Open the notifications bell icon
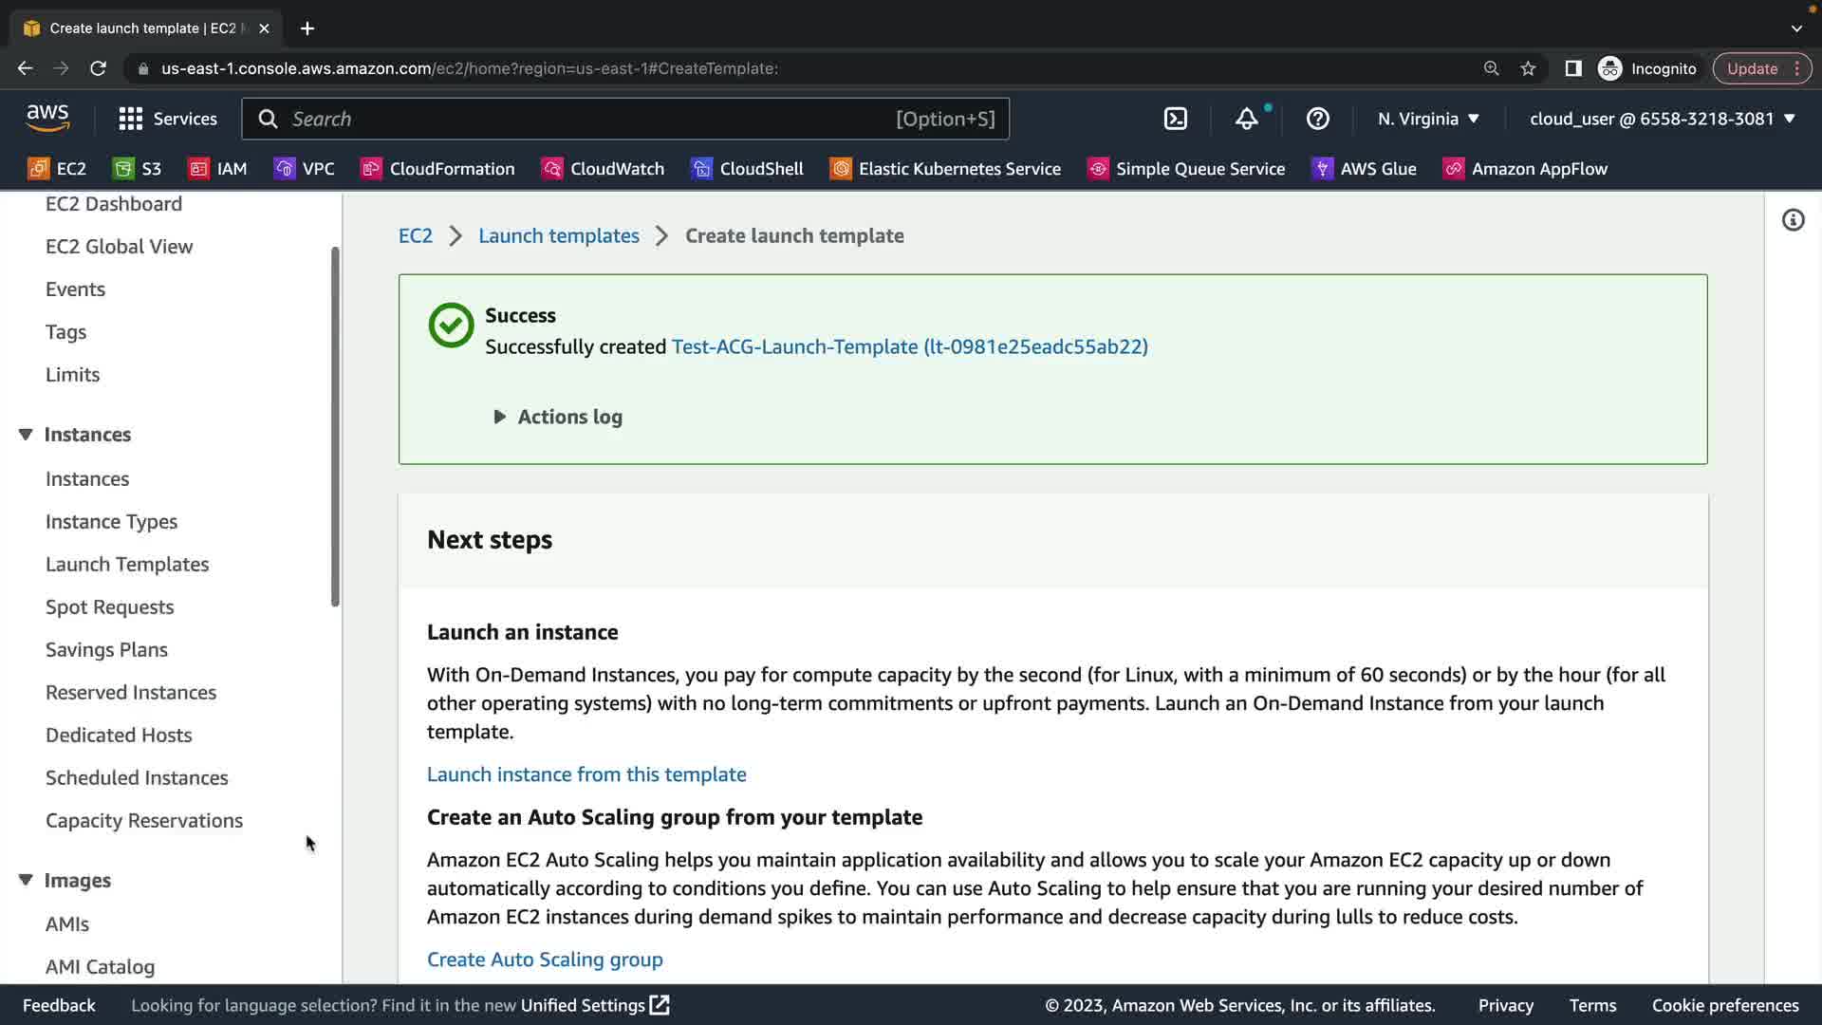Viewport: 1822px width, 1025px height. 1246,119
